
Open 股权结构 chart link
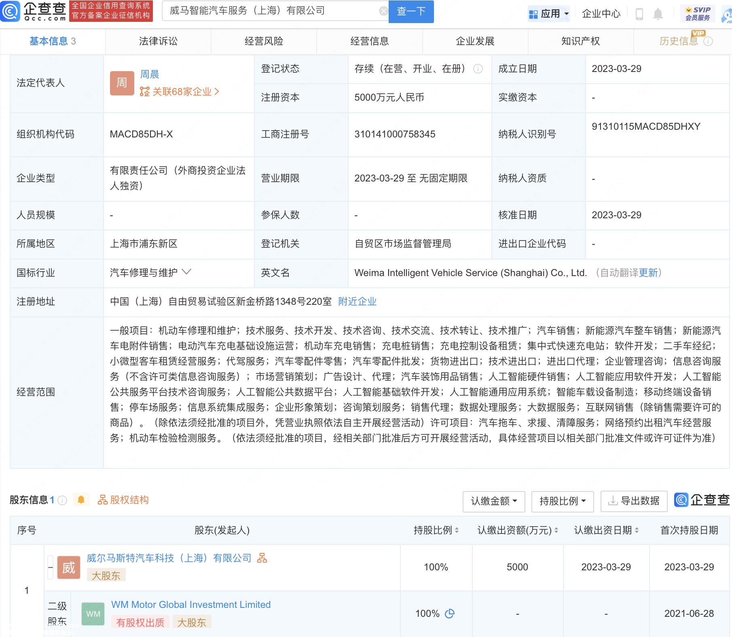123,500
